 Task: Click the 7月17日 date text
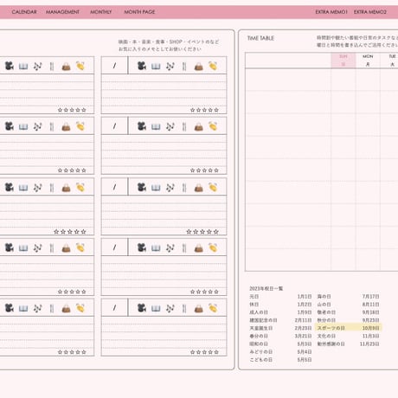(371, 297)
